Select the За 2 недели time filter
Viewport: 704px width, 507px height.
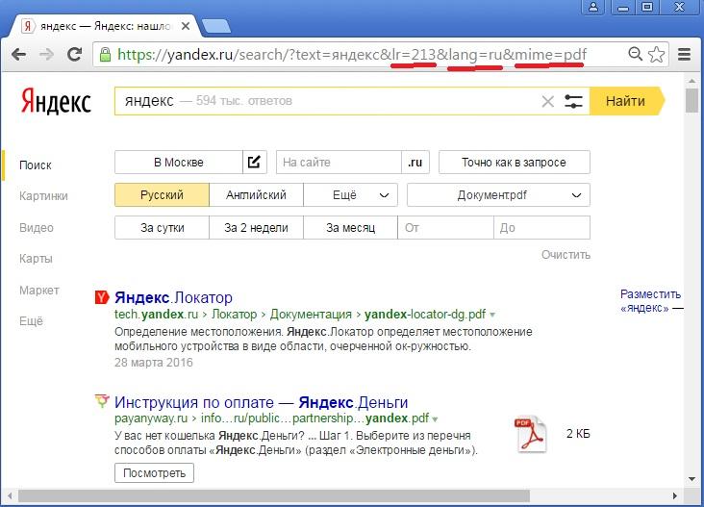point(256,228)
